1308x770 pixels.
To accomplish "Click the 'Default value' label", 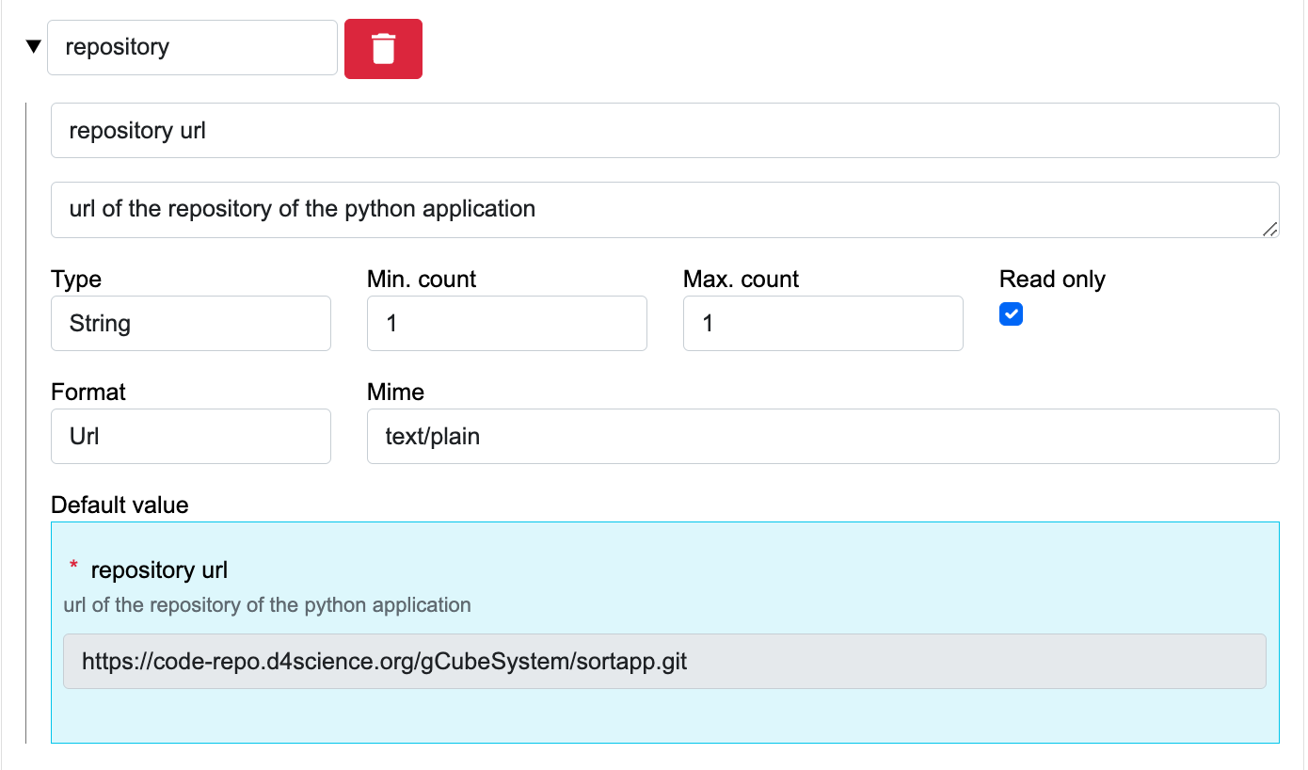I will [120, 505].
